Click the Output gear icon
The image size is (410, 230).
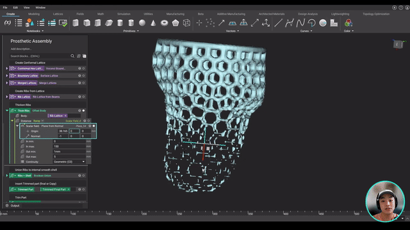tap(7, 206)
